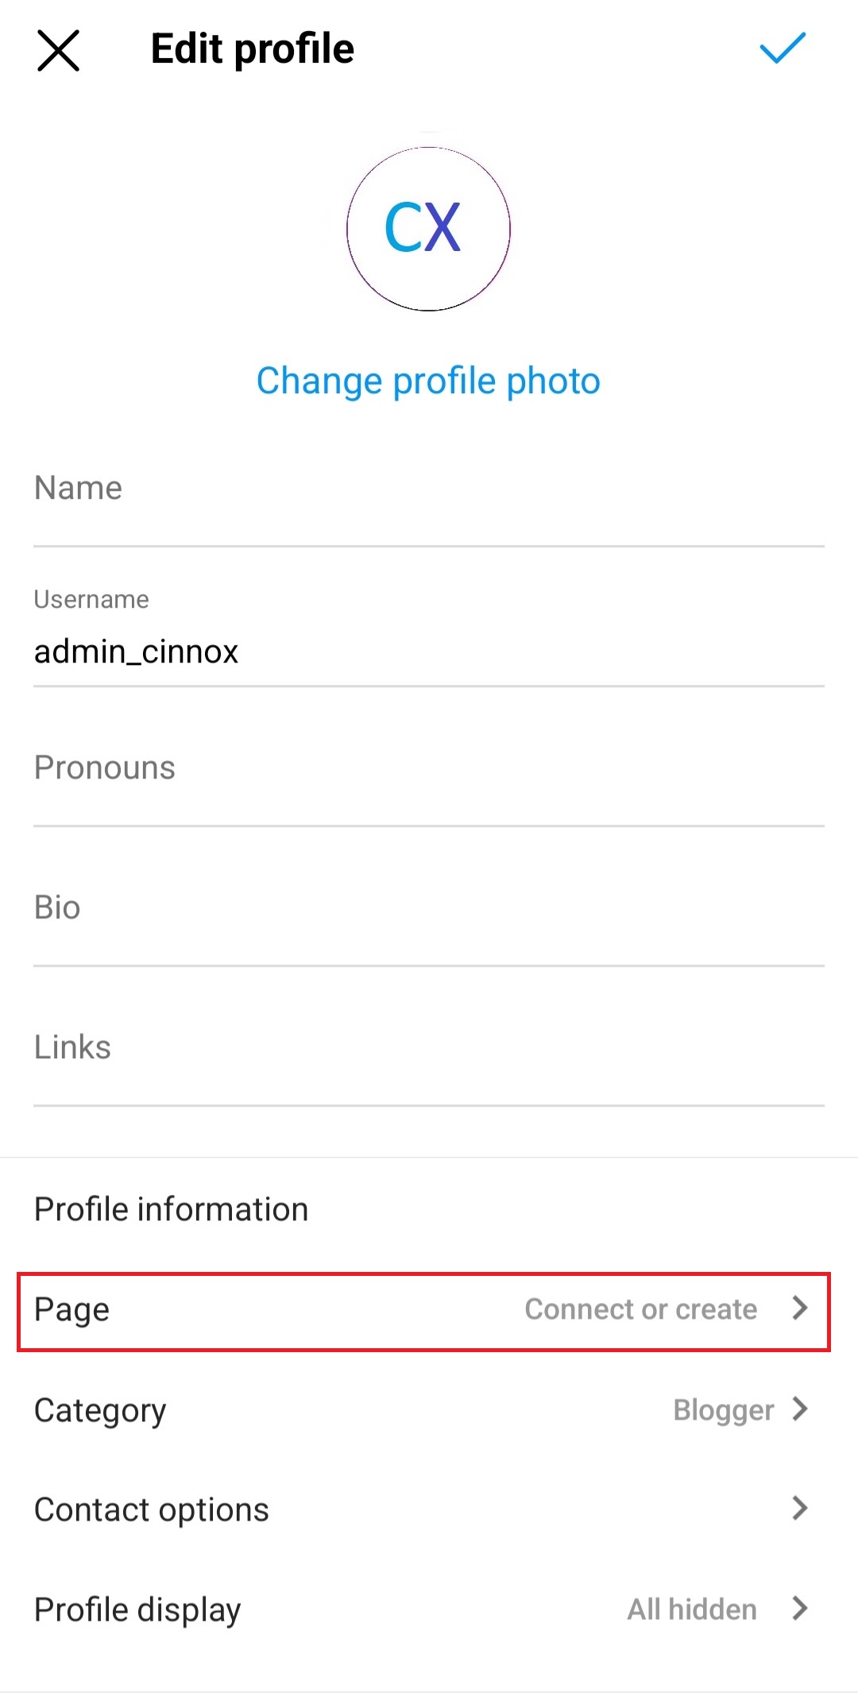
Task: Focus the Name input field
Action: pyautogui.click(x=428, y=489)
